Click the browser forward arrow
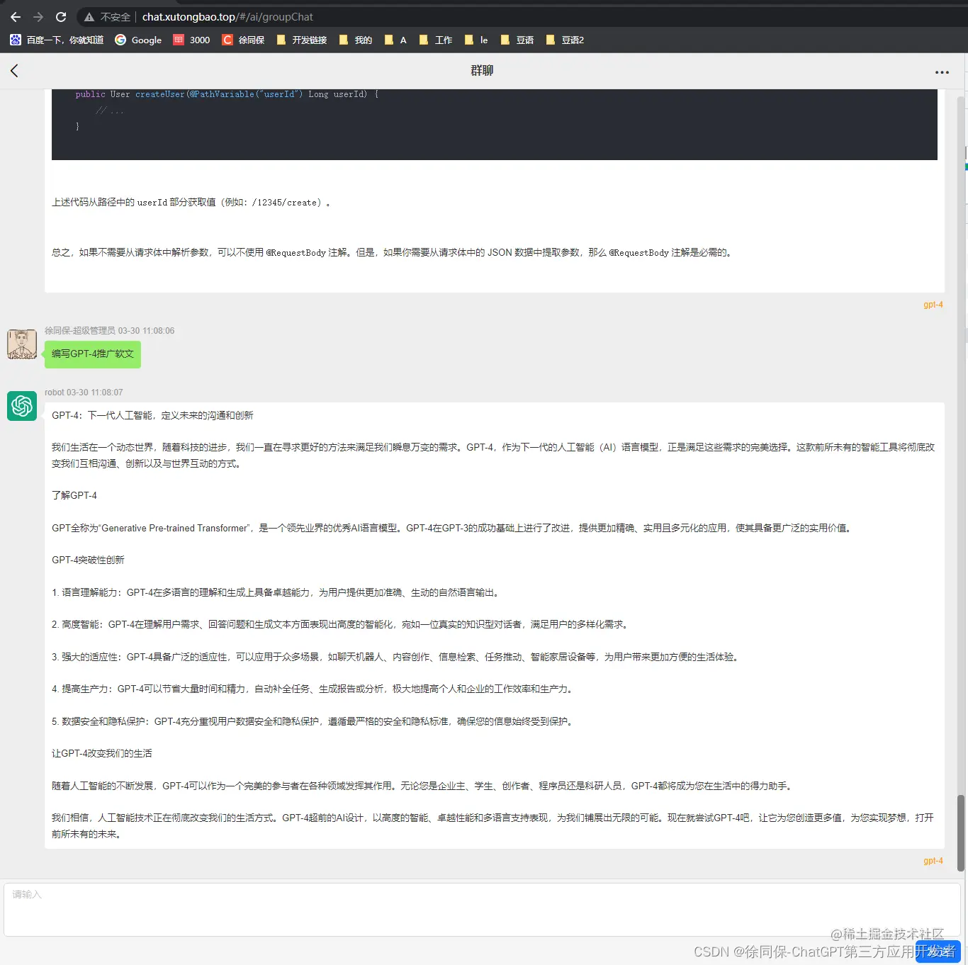The width and height of the screenshot is (968, 965). tap(38, 17)
